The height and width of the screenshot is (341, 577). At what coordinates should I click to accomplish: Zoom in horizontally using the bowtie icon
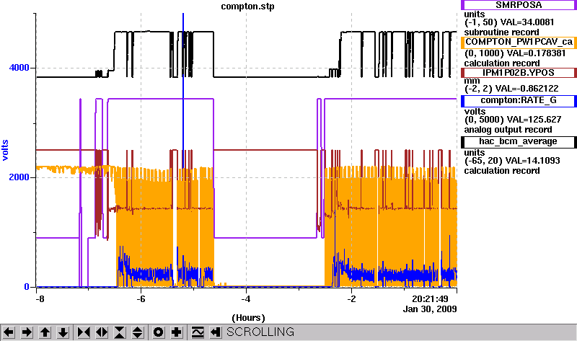click(84, 332)
